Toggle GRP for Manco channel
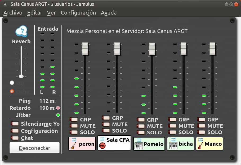 201,119
